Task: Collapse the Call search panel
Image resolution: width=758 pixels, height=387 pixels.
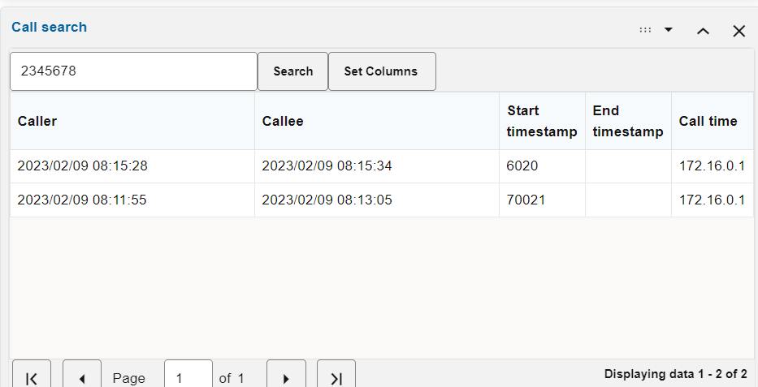Action: point(704,31)
